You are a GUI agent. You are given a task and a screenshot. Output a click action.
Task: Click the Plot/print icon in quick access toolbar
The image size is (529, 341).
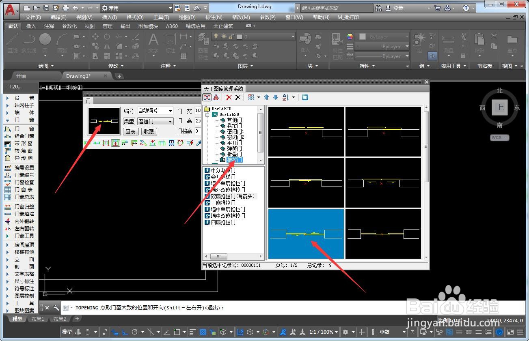[x=66, y=8]
